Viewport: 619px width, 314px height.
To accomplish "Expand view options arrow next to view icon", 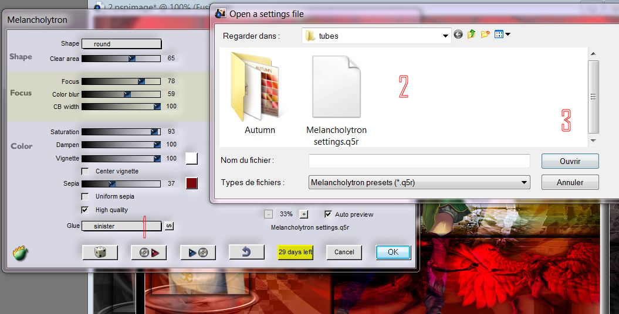I will [508, 35].
